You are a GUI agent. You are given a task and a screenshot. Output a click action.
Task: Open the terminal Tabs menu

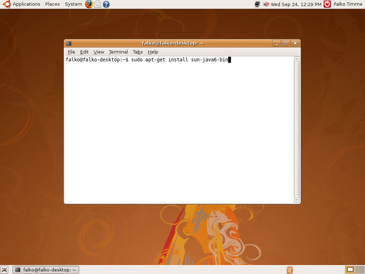pyautogui.click(x=138, y=52)
